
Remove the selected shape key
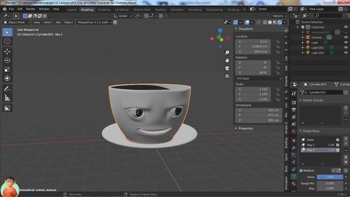click(x=346, y=144)
